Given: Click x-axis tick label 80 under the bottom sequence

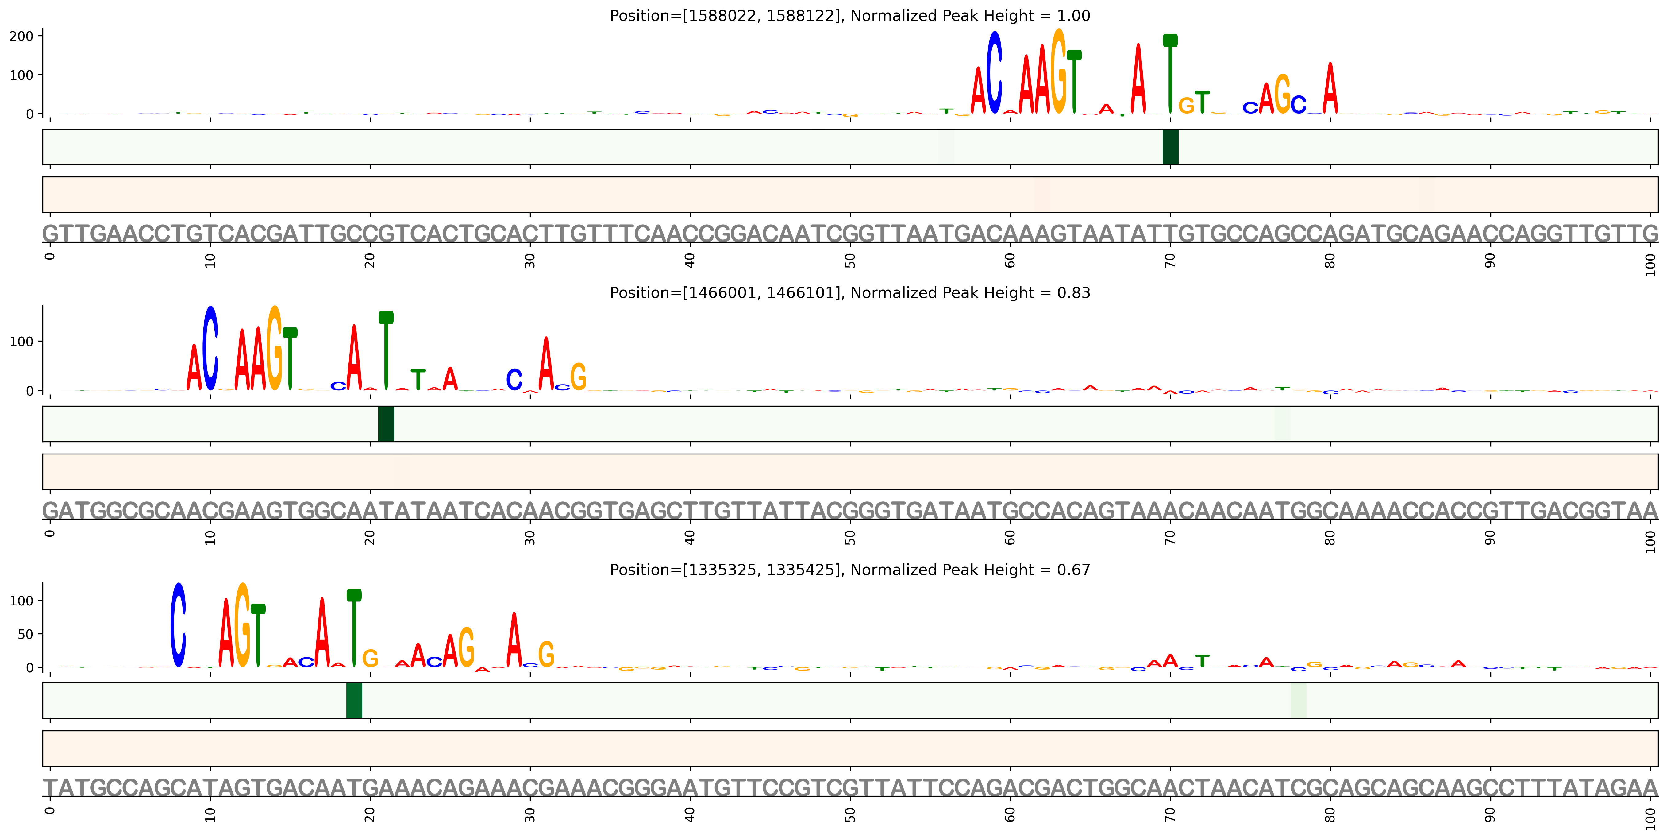Looking at the screenshot, I should [x=1330, y=815].
